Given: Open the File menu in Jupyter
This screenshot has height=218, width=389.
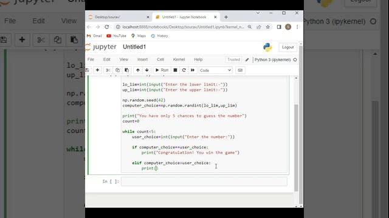Looking at the screenshot, I should 91,59.
